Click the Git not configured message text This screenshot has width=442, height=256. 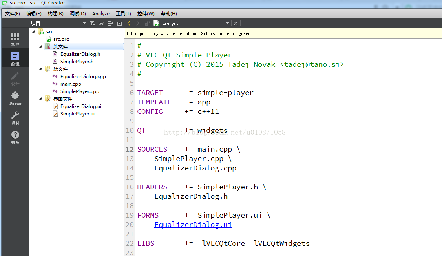tap(188, 33)
